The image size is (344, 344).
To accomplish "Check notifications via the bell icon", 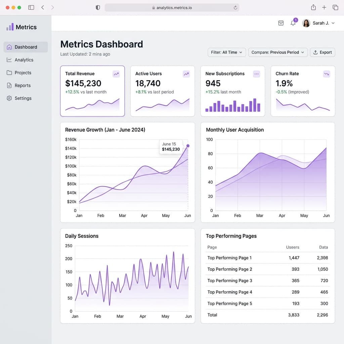I will (293, 23).
